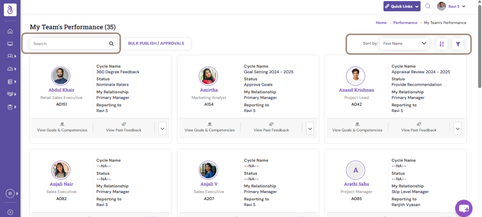Click Amirtha's Past Feedback icon
This screenshot has height=217, width=482.
pos(271,124)
